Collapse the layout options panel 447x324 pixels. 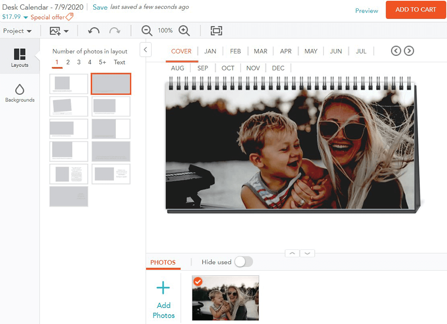(145, 49)
